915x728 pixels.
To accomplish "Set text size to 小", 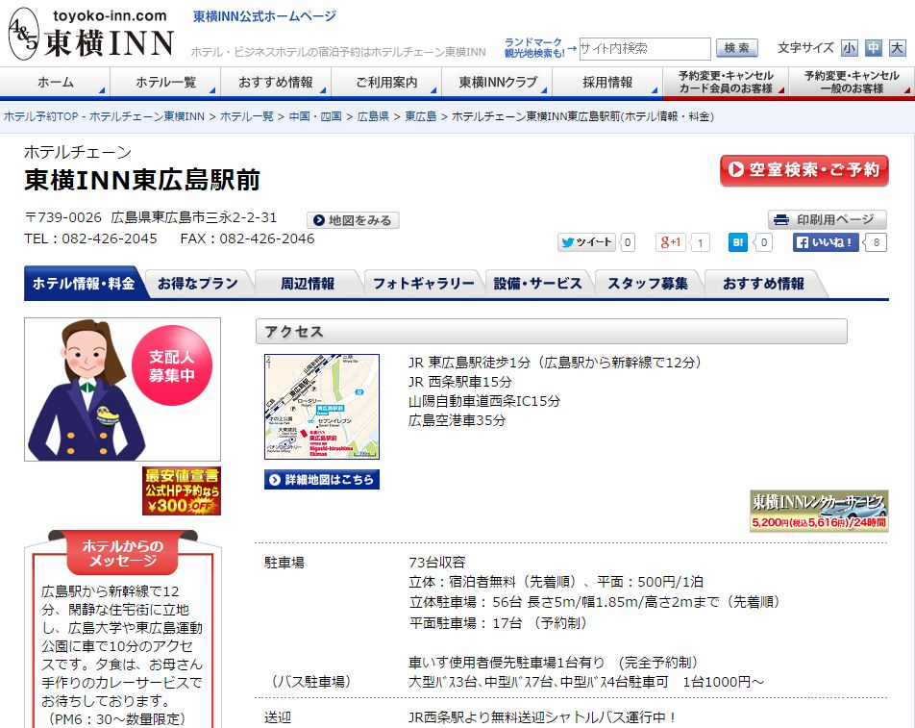I will [849, 48].
